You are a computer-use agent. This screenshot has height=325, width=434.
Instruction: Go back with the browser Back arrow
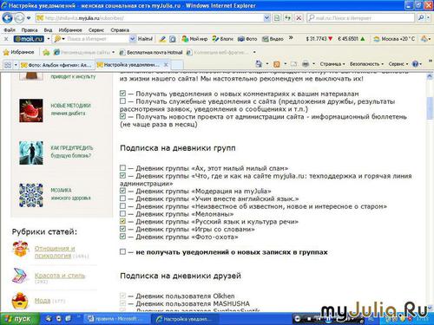coord(7,18)
